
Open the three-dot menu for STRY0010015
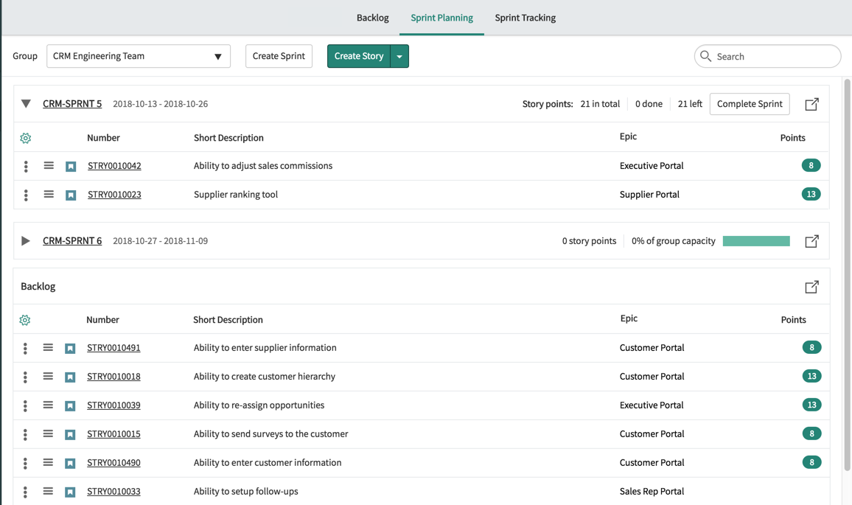click(25, 435)
